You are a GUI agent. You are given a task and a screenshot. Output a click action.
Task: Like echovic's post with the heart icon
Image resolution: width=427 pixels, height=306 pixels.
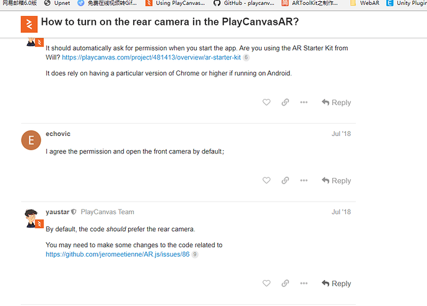[266, 181]
